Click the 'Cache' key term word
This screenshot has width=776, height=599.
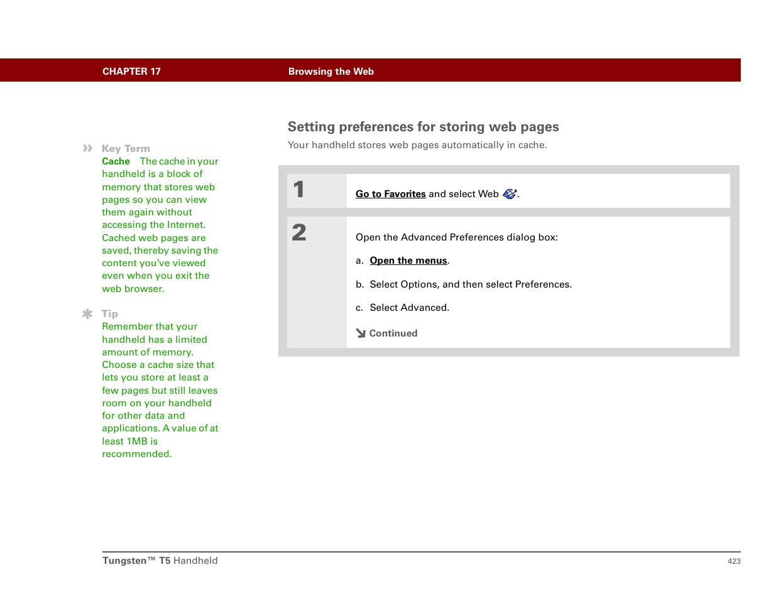[116, 161]
